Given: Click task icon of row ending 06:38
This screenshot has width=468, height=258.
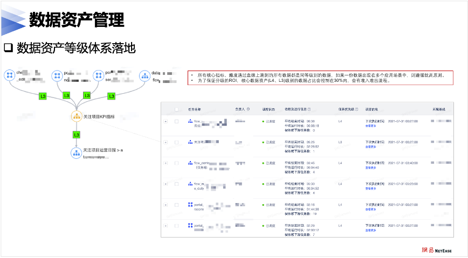Looking at the screenshot, I should tap(190, 121).
